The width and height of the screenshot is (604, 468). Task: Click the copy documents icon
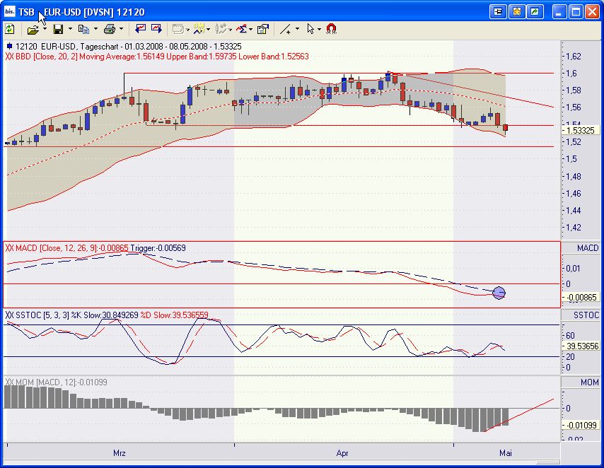click(x=83, y=29)
